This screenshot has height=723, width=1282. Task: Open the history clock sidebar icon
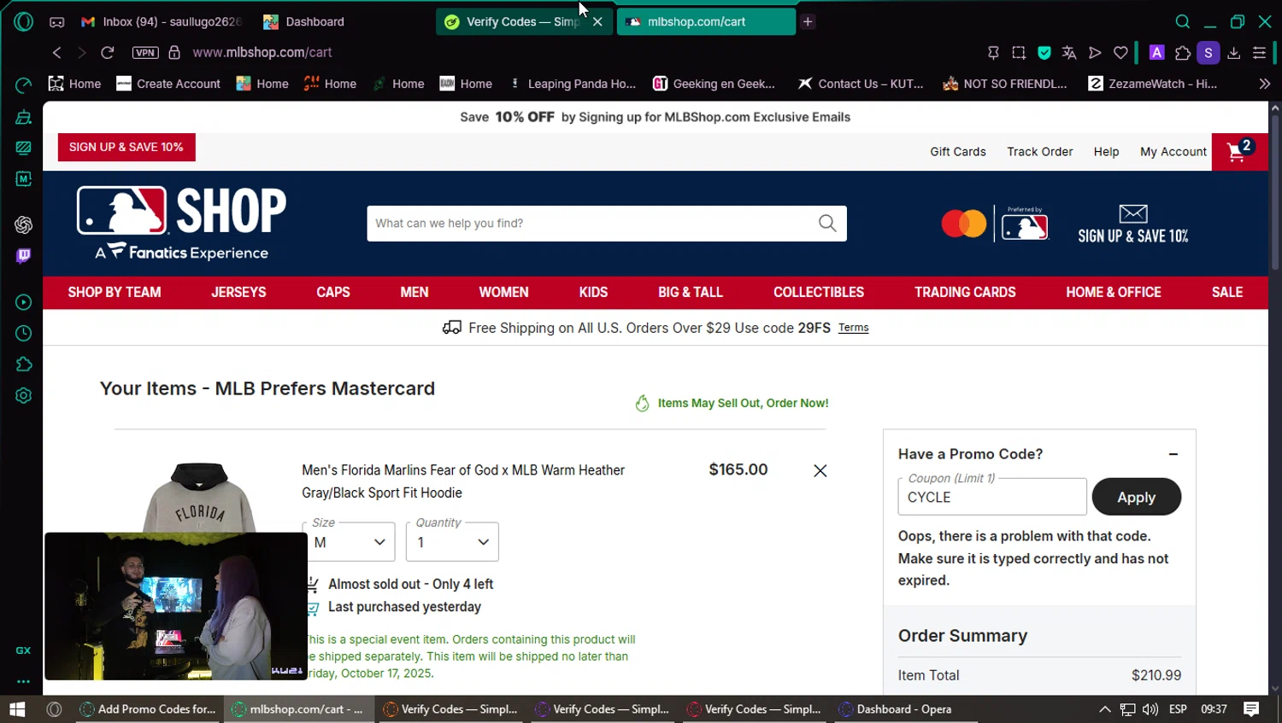(24, 333)
